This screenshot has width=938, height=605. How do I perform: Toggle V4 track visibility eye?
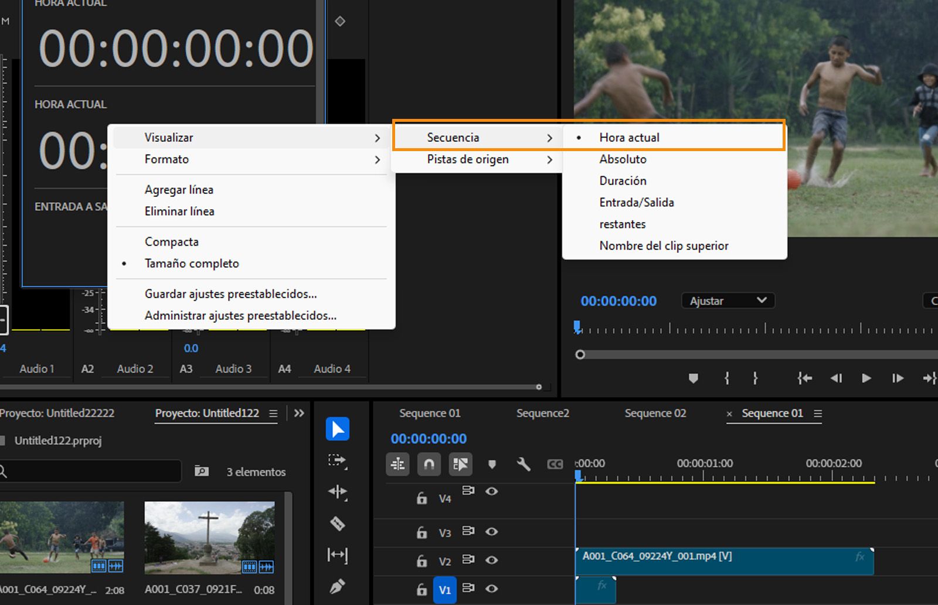tap(492, 491)
